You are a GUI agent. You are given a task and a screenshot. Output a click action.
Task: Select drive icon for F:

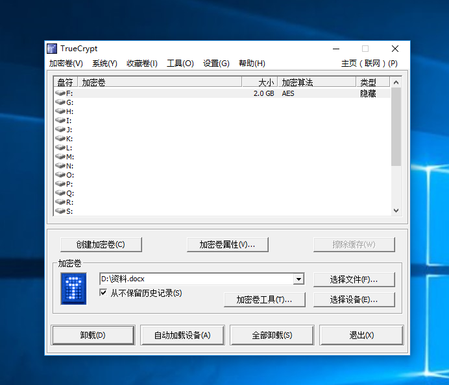[60, 93]
